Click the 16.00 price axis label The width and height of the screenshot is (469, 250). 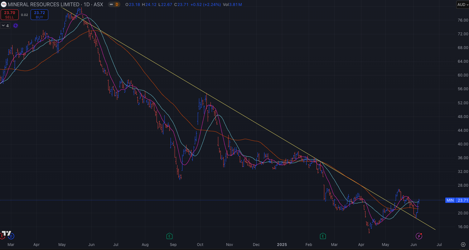tap(462, 227)
